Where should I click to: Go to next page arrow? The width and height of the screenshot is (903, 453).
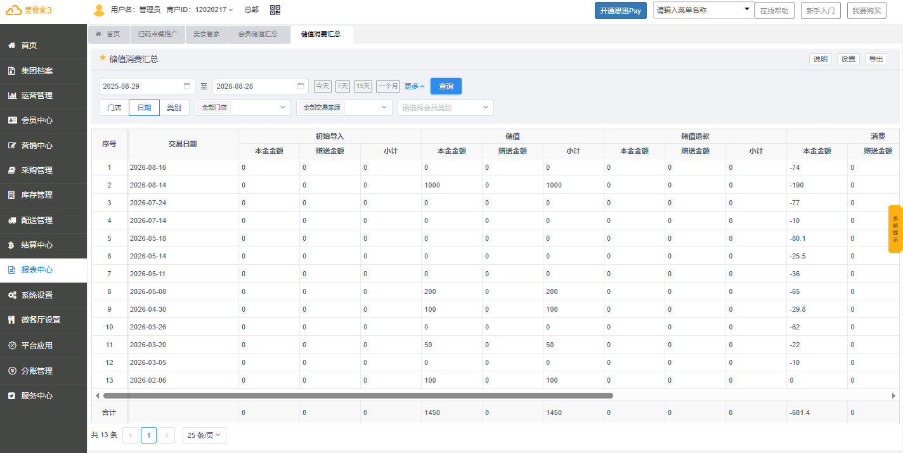(167, 435)
